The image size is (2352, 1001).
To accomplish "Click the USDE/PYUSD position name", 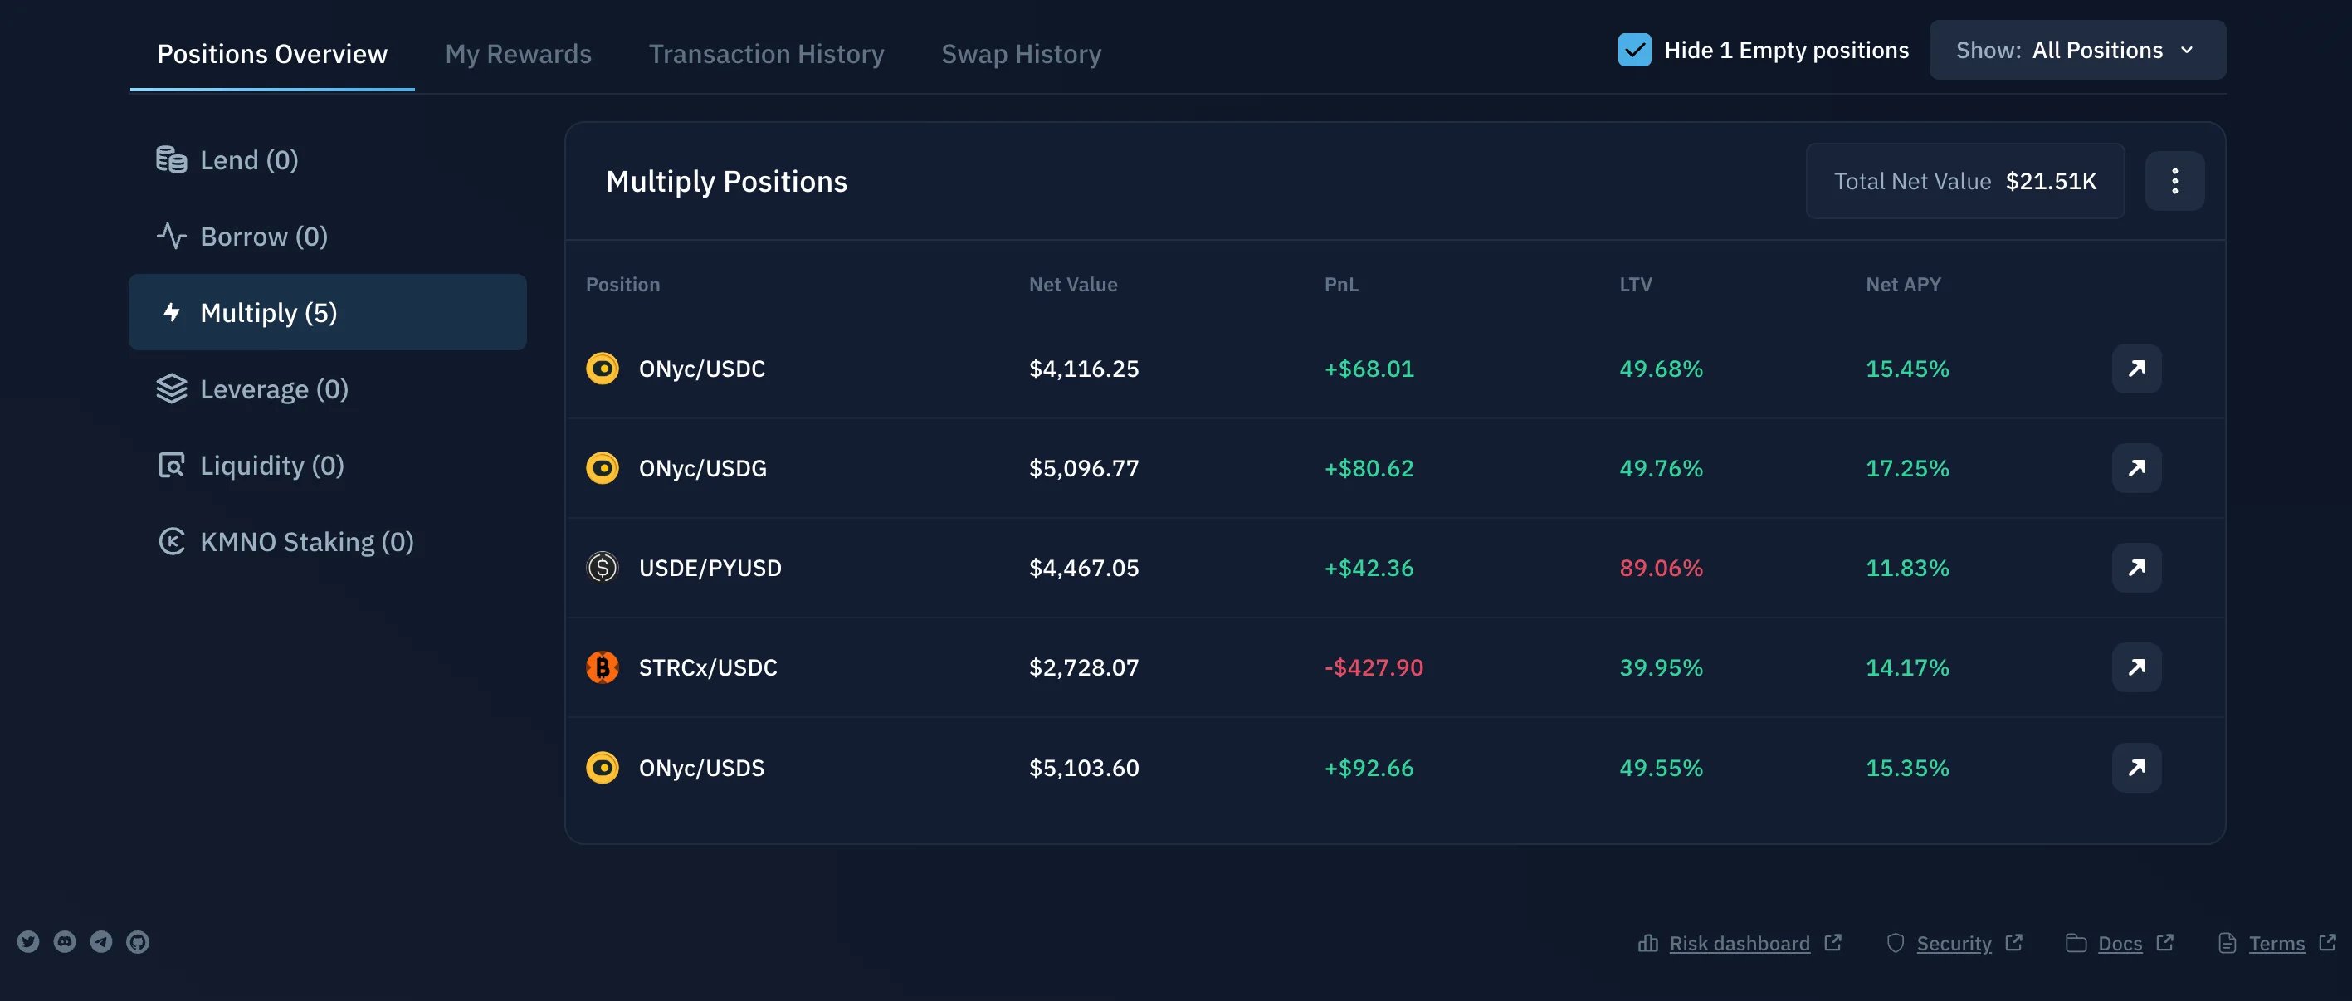I will (x=710, y=567).
